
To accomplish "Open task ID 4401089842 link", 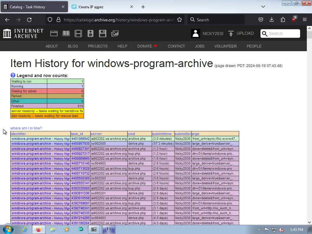I will pyautogui.click(x=80, y=139).
